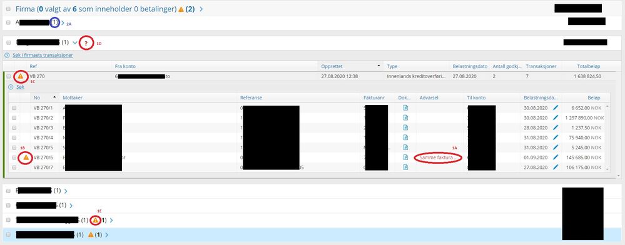
Task: Click sort arrow in No column header
Action: point(54,97)
